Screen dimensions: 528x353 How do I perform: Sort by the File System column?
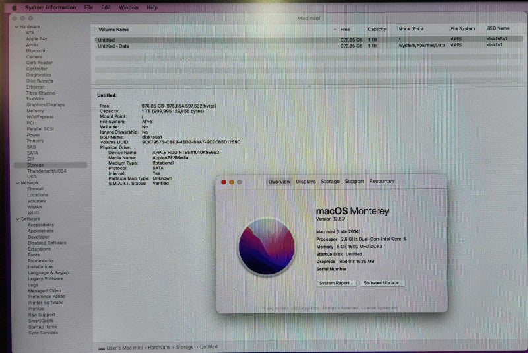click(x=463, y=28)
